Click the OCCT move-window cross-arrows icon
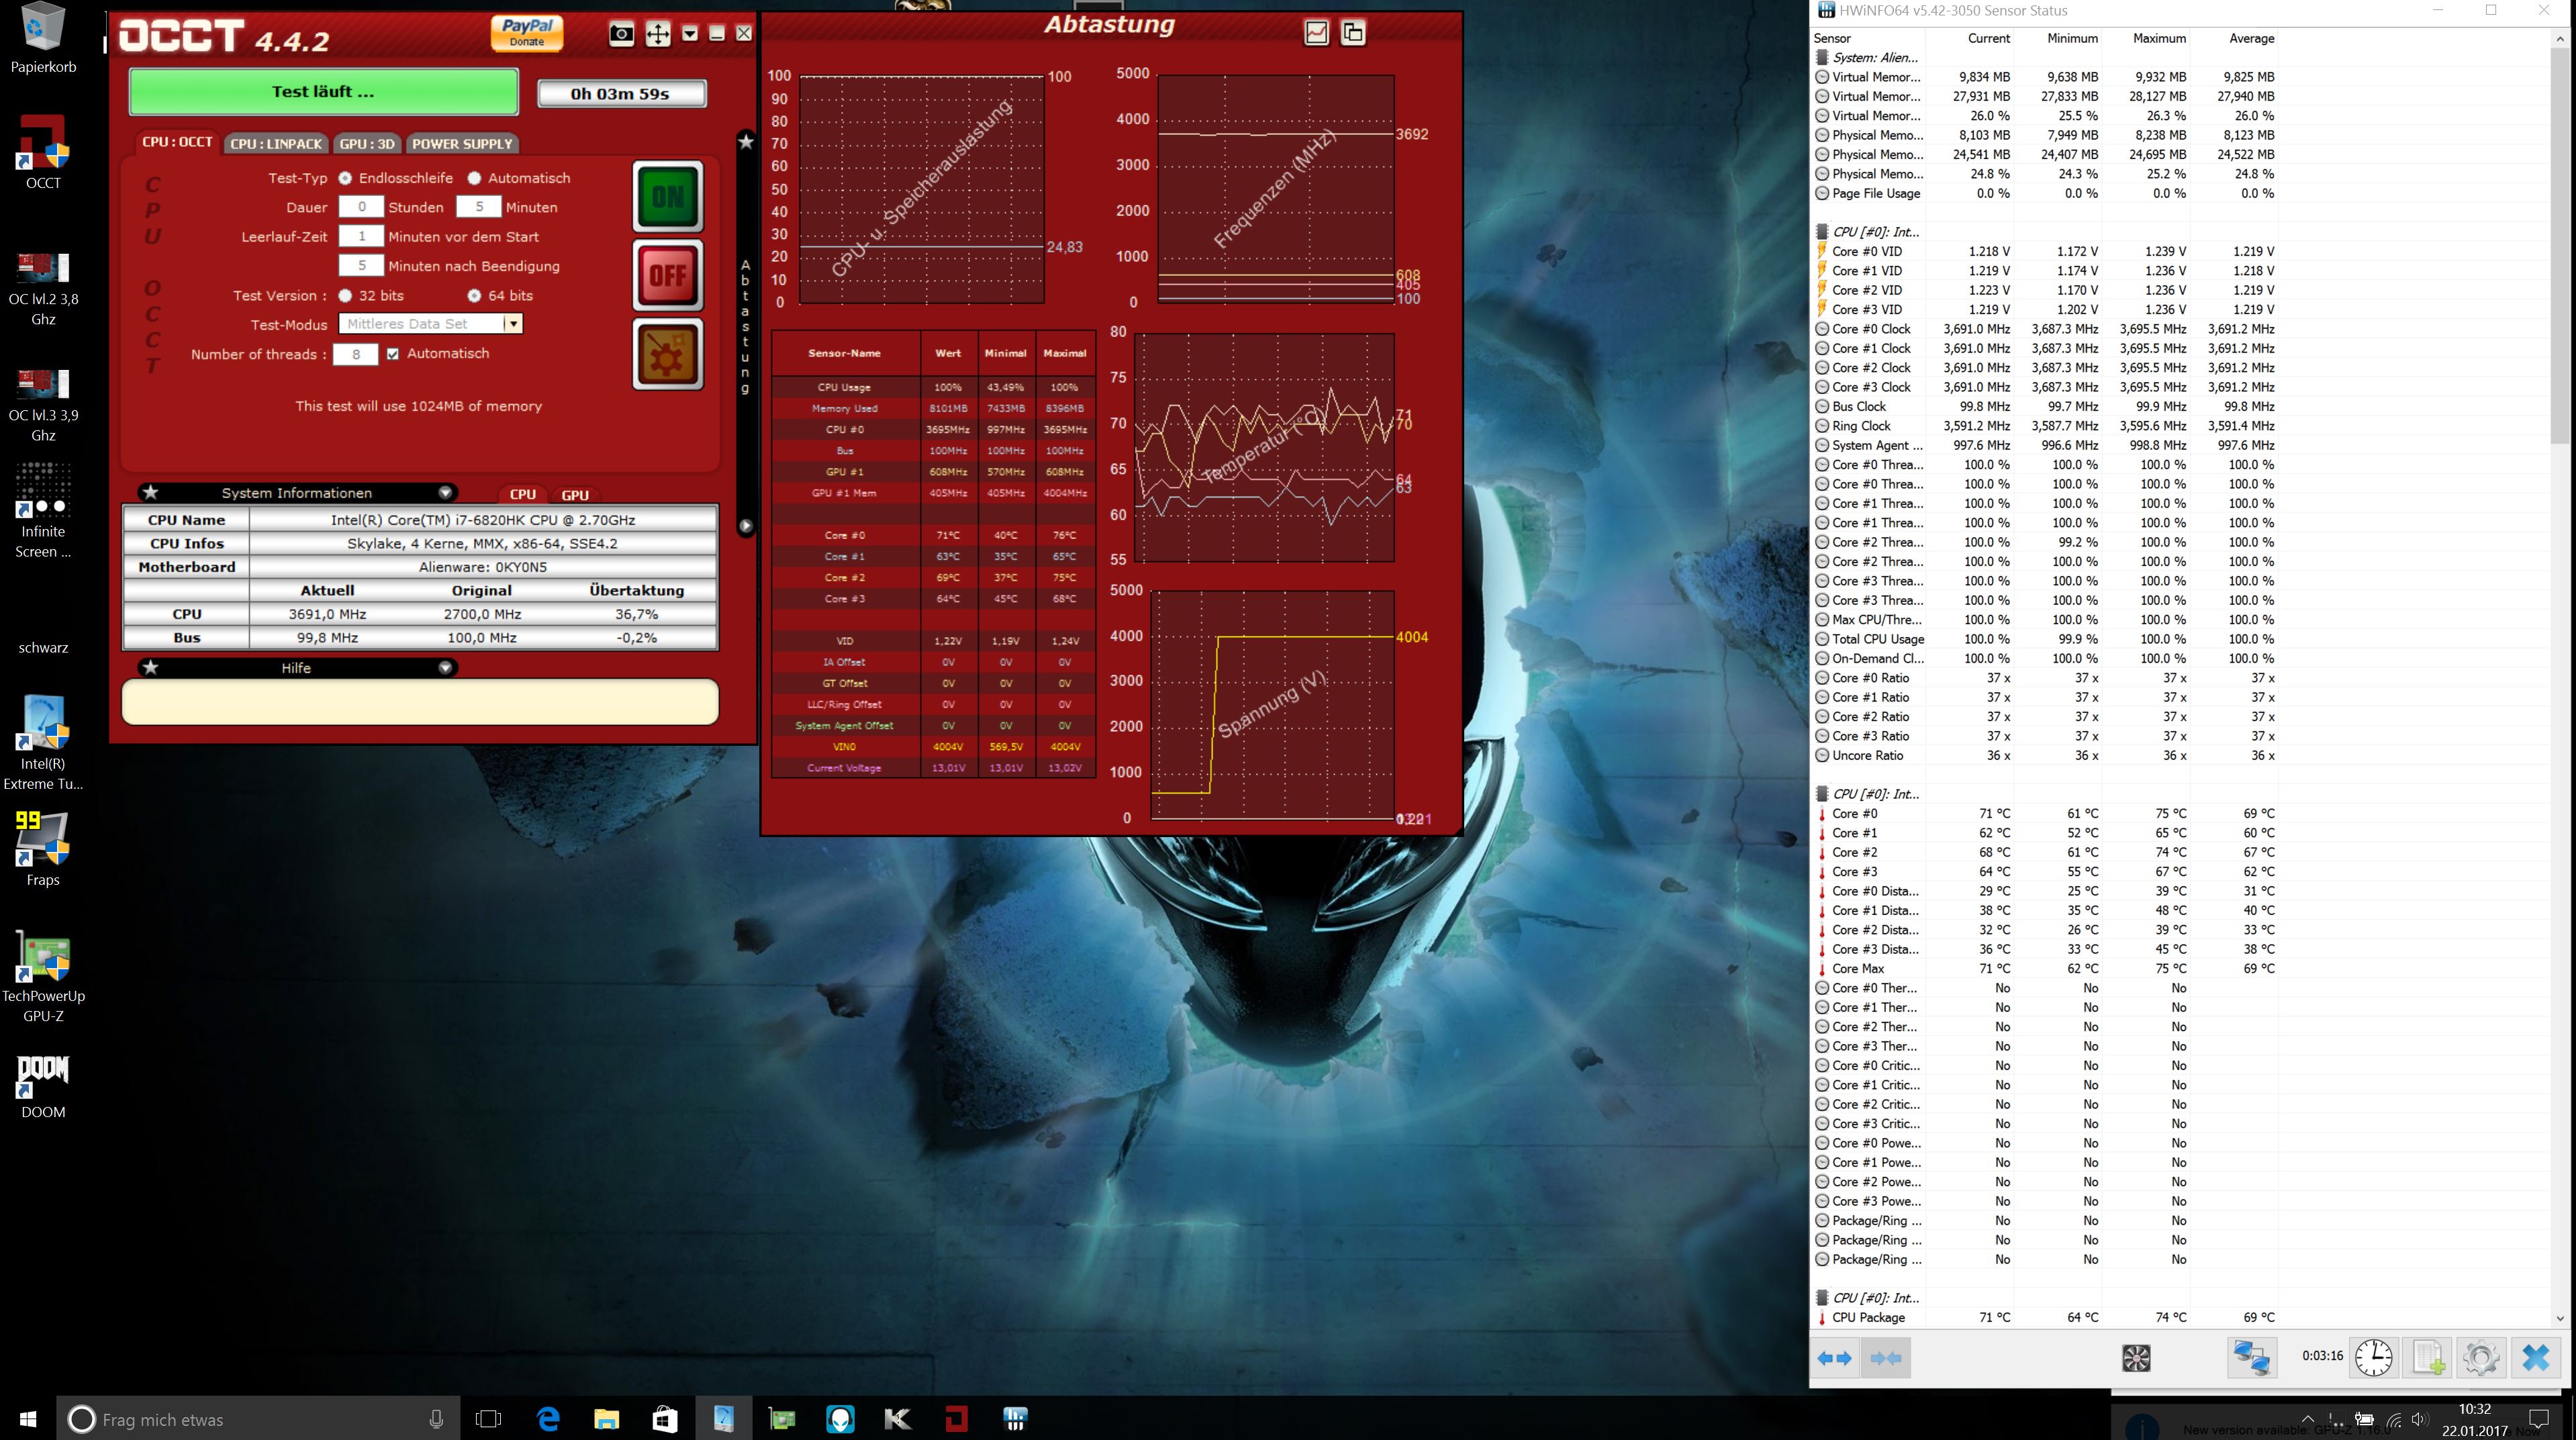Image resolution: width=2576 pixels, height=1440 pixels. [657, 34]
